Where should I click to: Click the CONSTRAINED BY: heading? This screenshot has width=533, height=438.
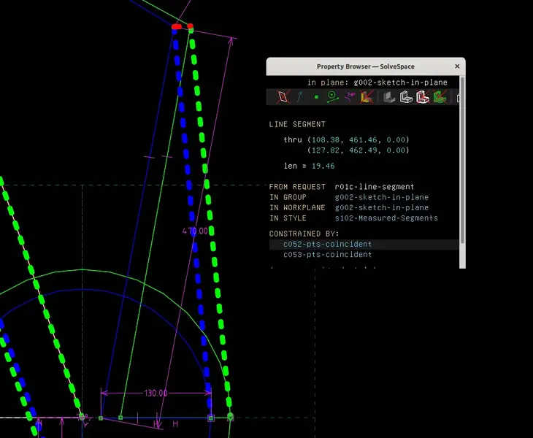[304, 234]
